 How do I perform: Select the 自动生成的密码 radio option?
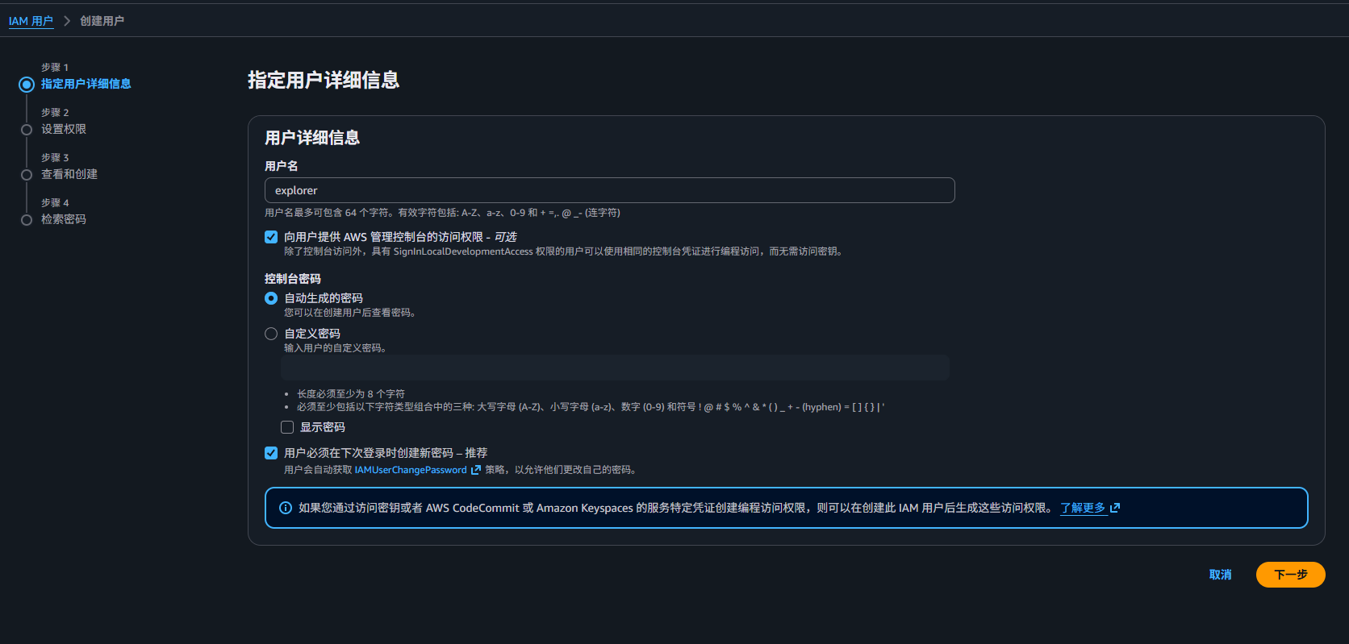pos(271,298)
